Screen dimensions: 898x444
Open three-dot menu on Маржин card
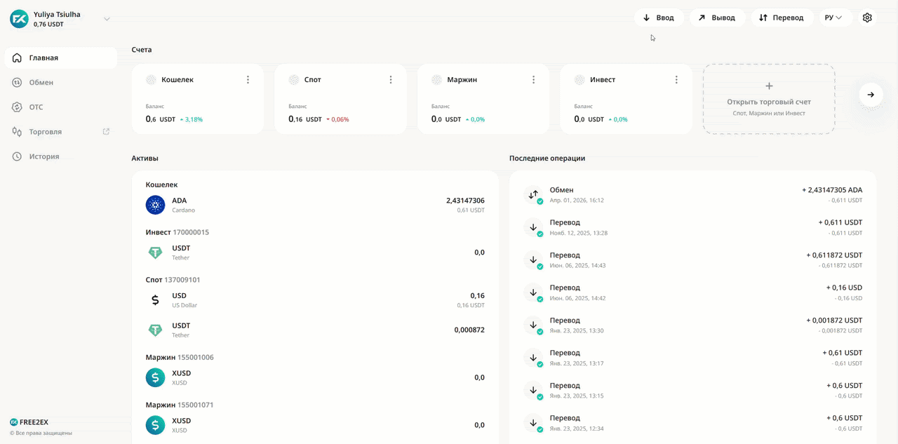coord(533,80)
